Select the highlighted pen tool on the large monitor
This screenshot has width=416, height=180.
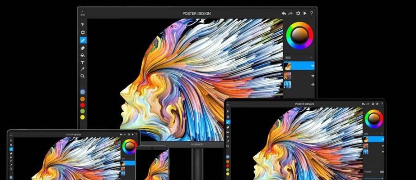[83, 40]
